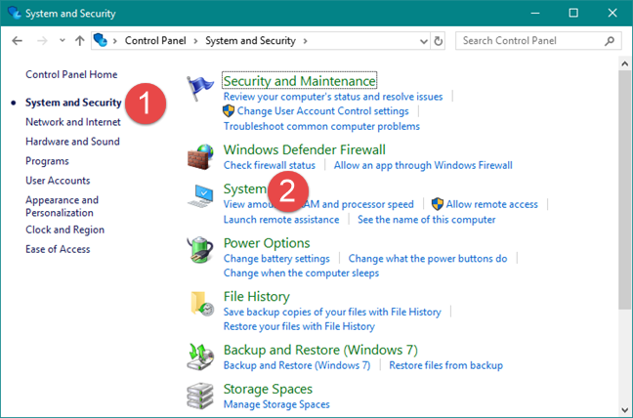Open Backup and Restore (Windows 7) heading
The height and width of the screenshot is (418, 633).
tap(320, 350)
